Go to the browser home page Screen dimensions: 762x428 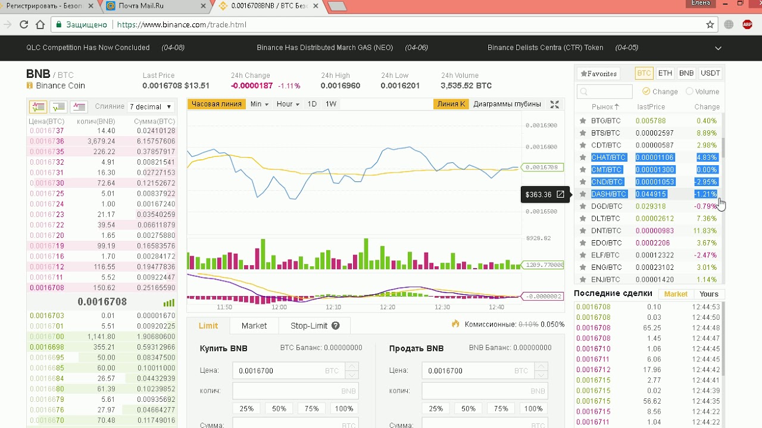pos(40,24)
